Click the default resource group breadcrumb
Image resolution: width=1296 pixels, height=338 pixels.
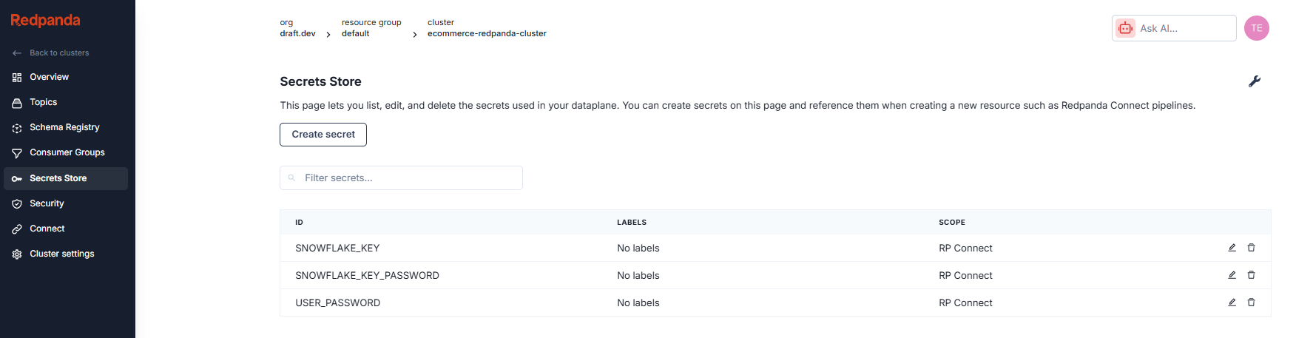point(355,33)
